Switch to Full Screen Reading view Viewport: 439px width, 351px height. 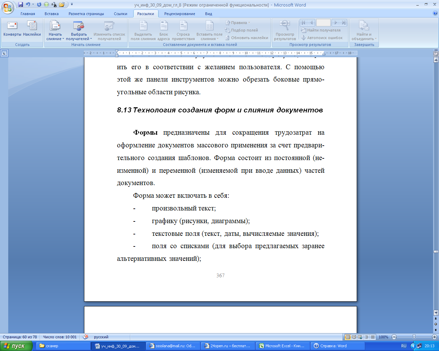tap(354, 337)
